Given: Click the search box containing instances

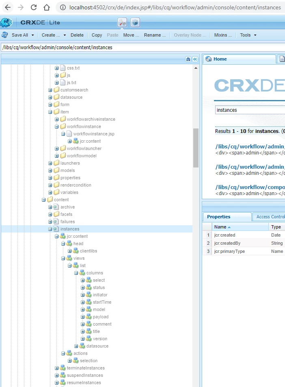Looking at the screenshot, I should [250, 110].
